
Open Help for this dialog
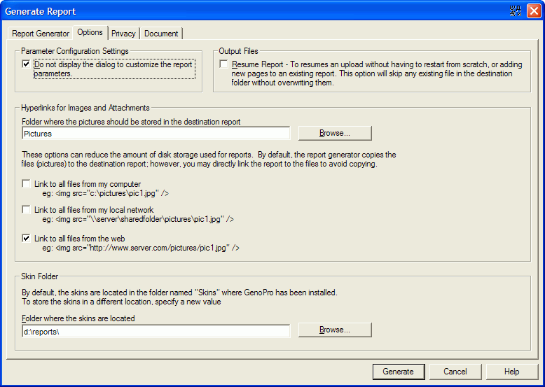coord(511,372)
